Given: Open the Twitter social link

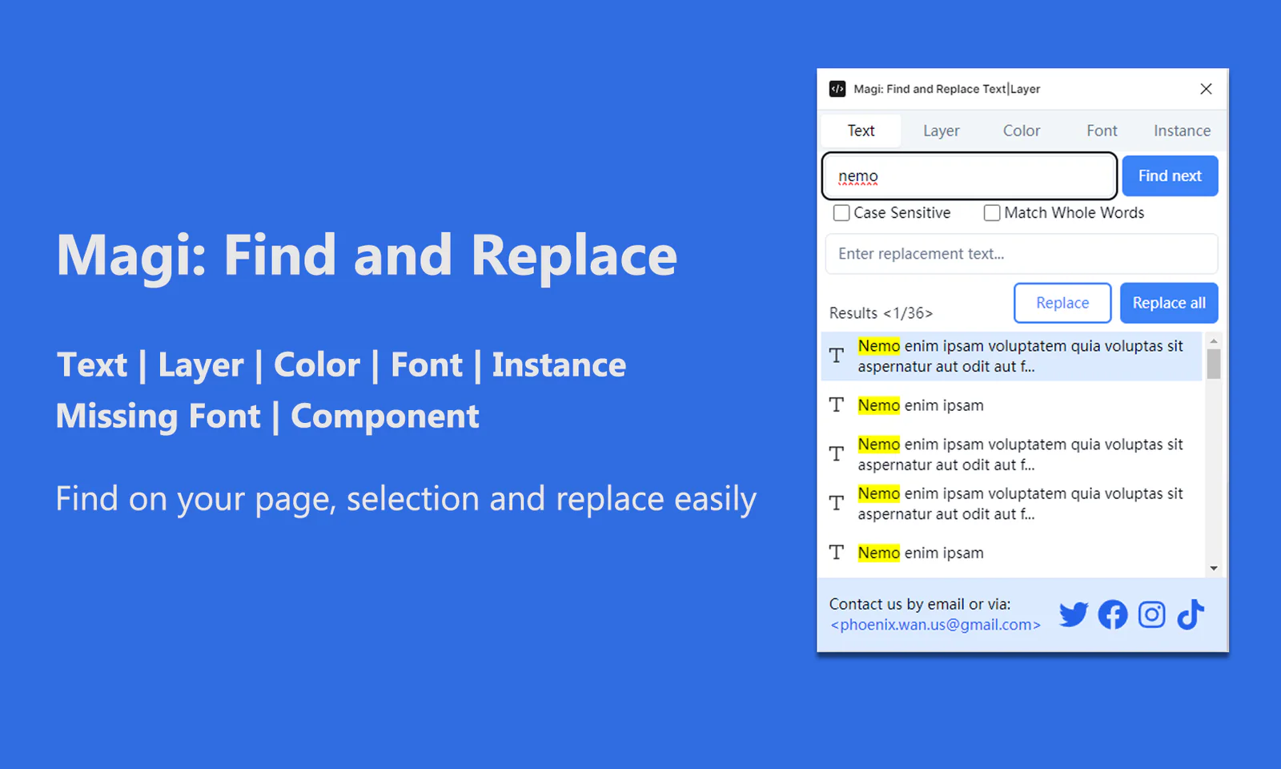Looking at the screenshot, I should point(1074,614).
